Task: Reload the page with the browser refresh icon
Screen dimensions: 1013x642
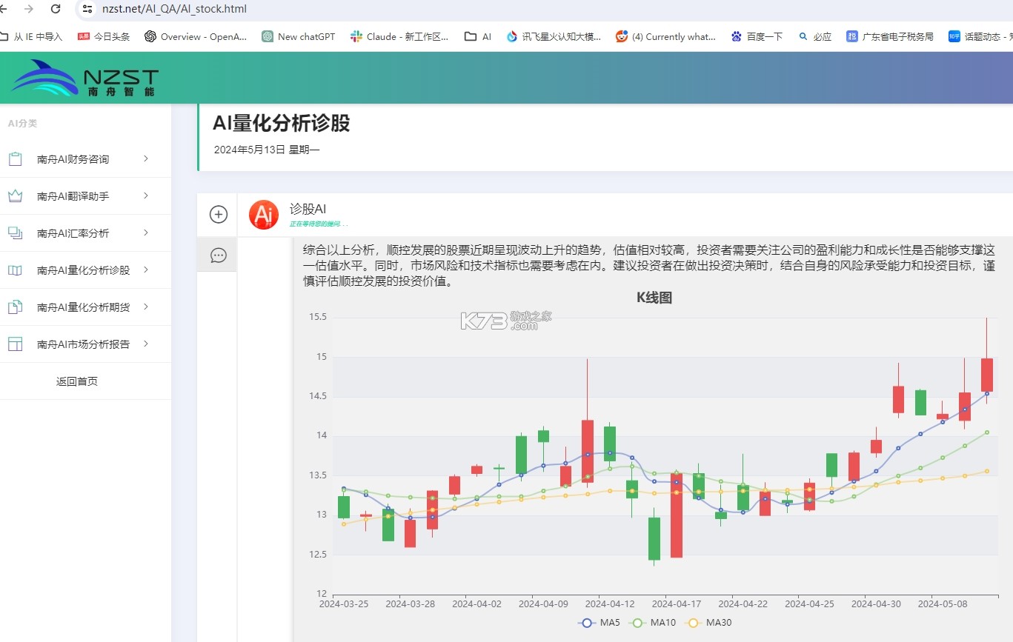Action: [x=56, y=9]
